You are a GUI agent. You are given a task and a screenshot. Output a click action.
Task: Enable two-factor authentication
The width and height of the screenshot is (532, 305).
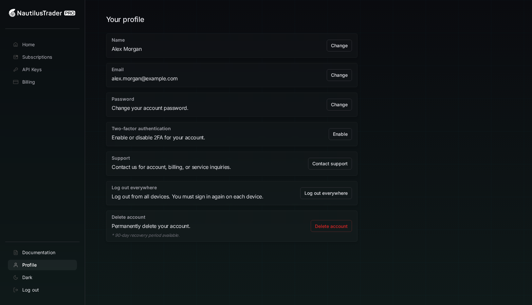[340, 134]
